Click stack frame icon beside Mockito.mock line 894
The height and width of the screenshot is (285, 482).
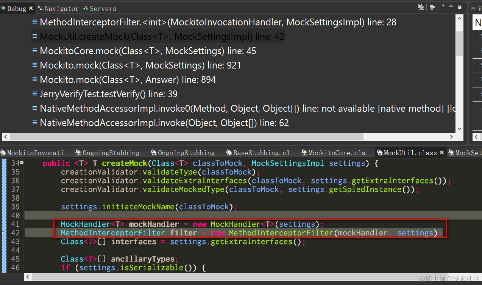(x=35, y=80)
